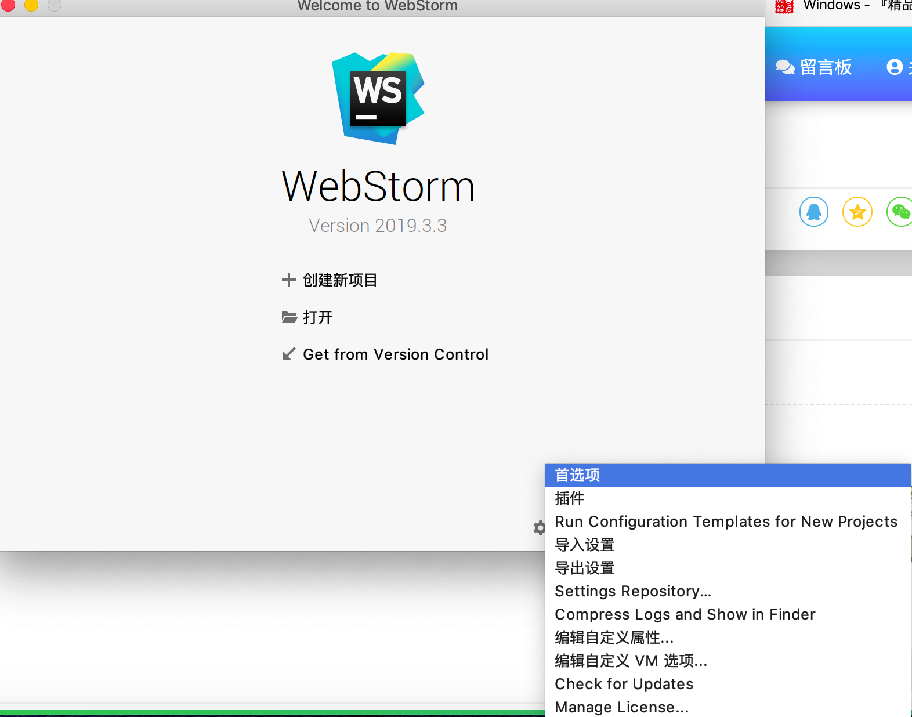Click the Welcome to WebStorm window title

tap(378, 6)
